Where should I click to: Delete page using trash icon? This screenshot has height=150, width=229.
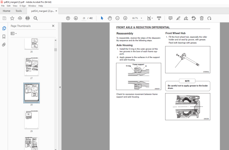tap(202, 18)
